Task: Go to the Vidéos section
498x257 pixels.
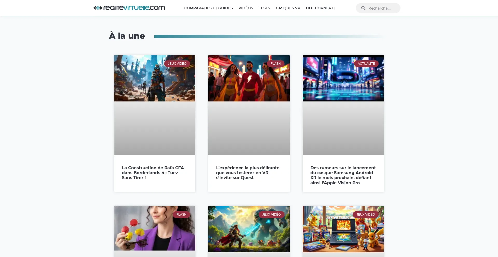Action: pyautogui.click(x=246, y=8)
